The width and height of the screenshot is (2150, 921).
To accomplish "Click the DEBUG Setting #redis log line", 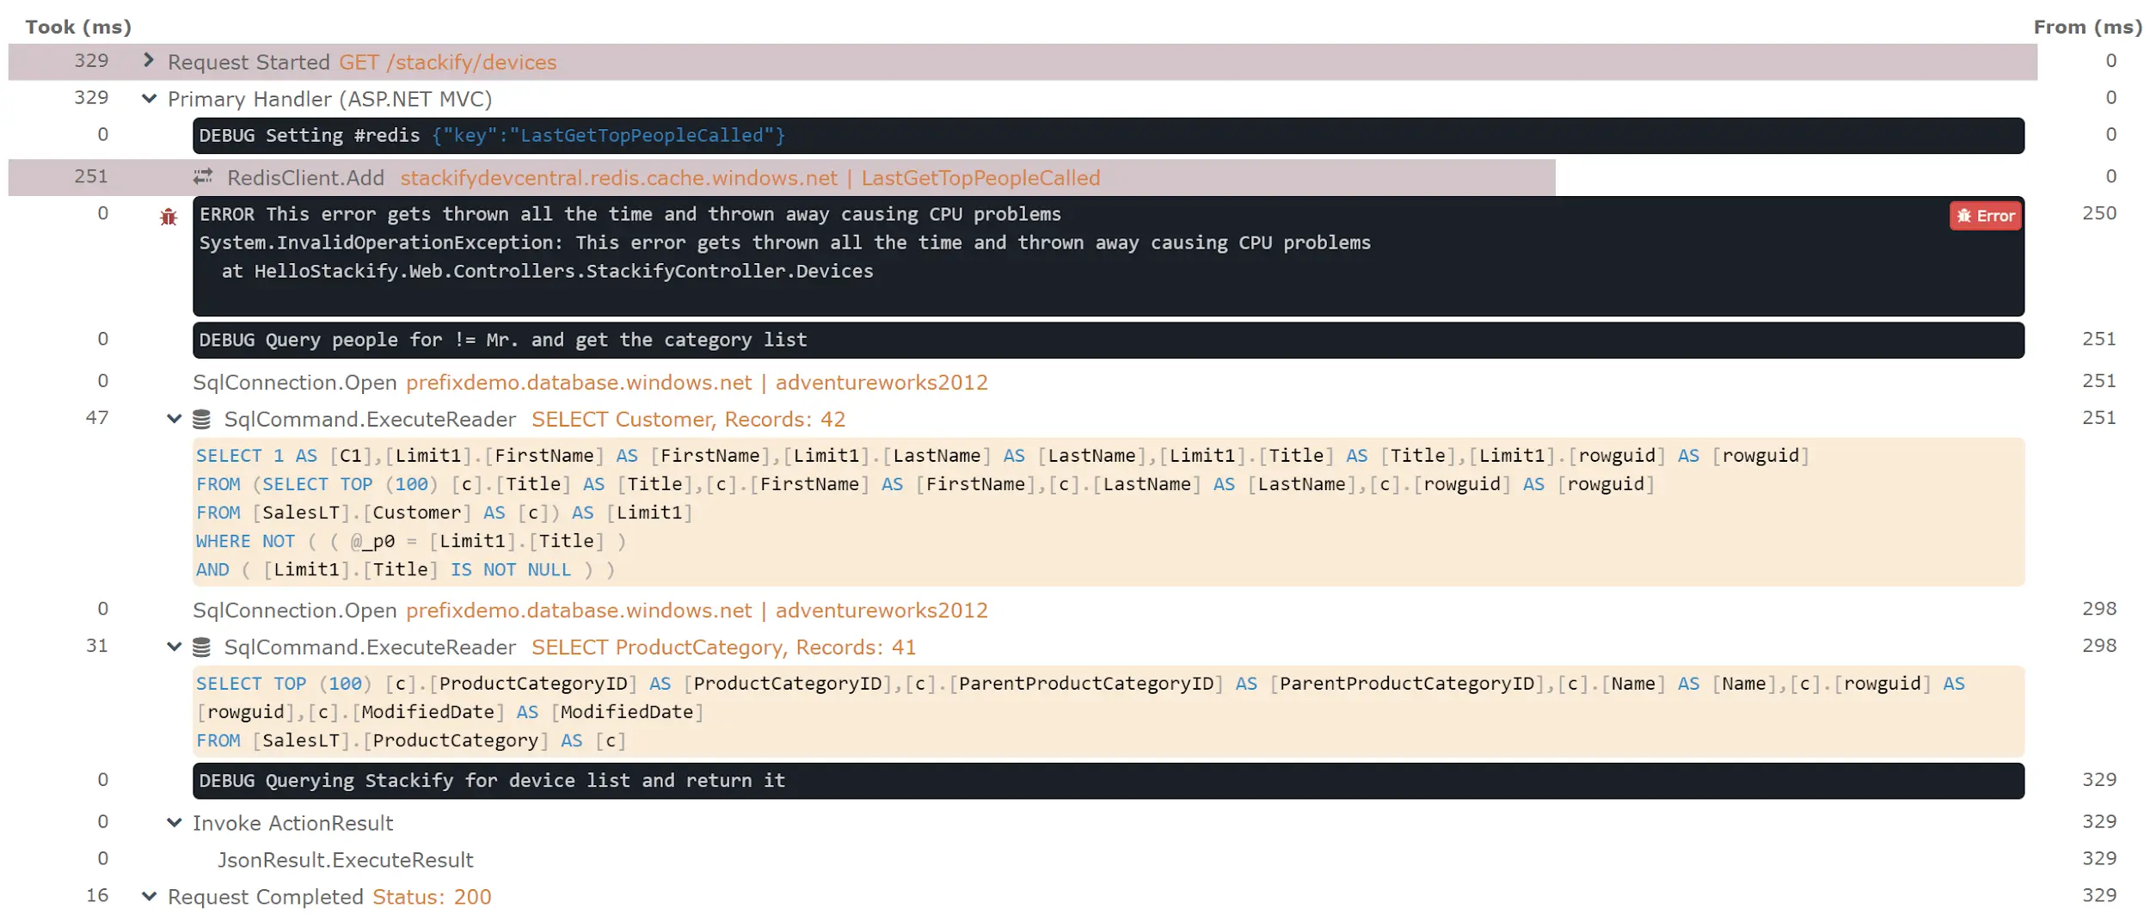I will pos(1108,136).
